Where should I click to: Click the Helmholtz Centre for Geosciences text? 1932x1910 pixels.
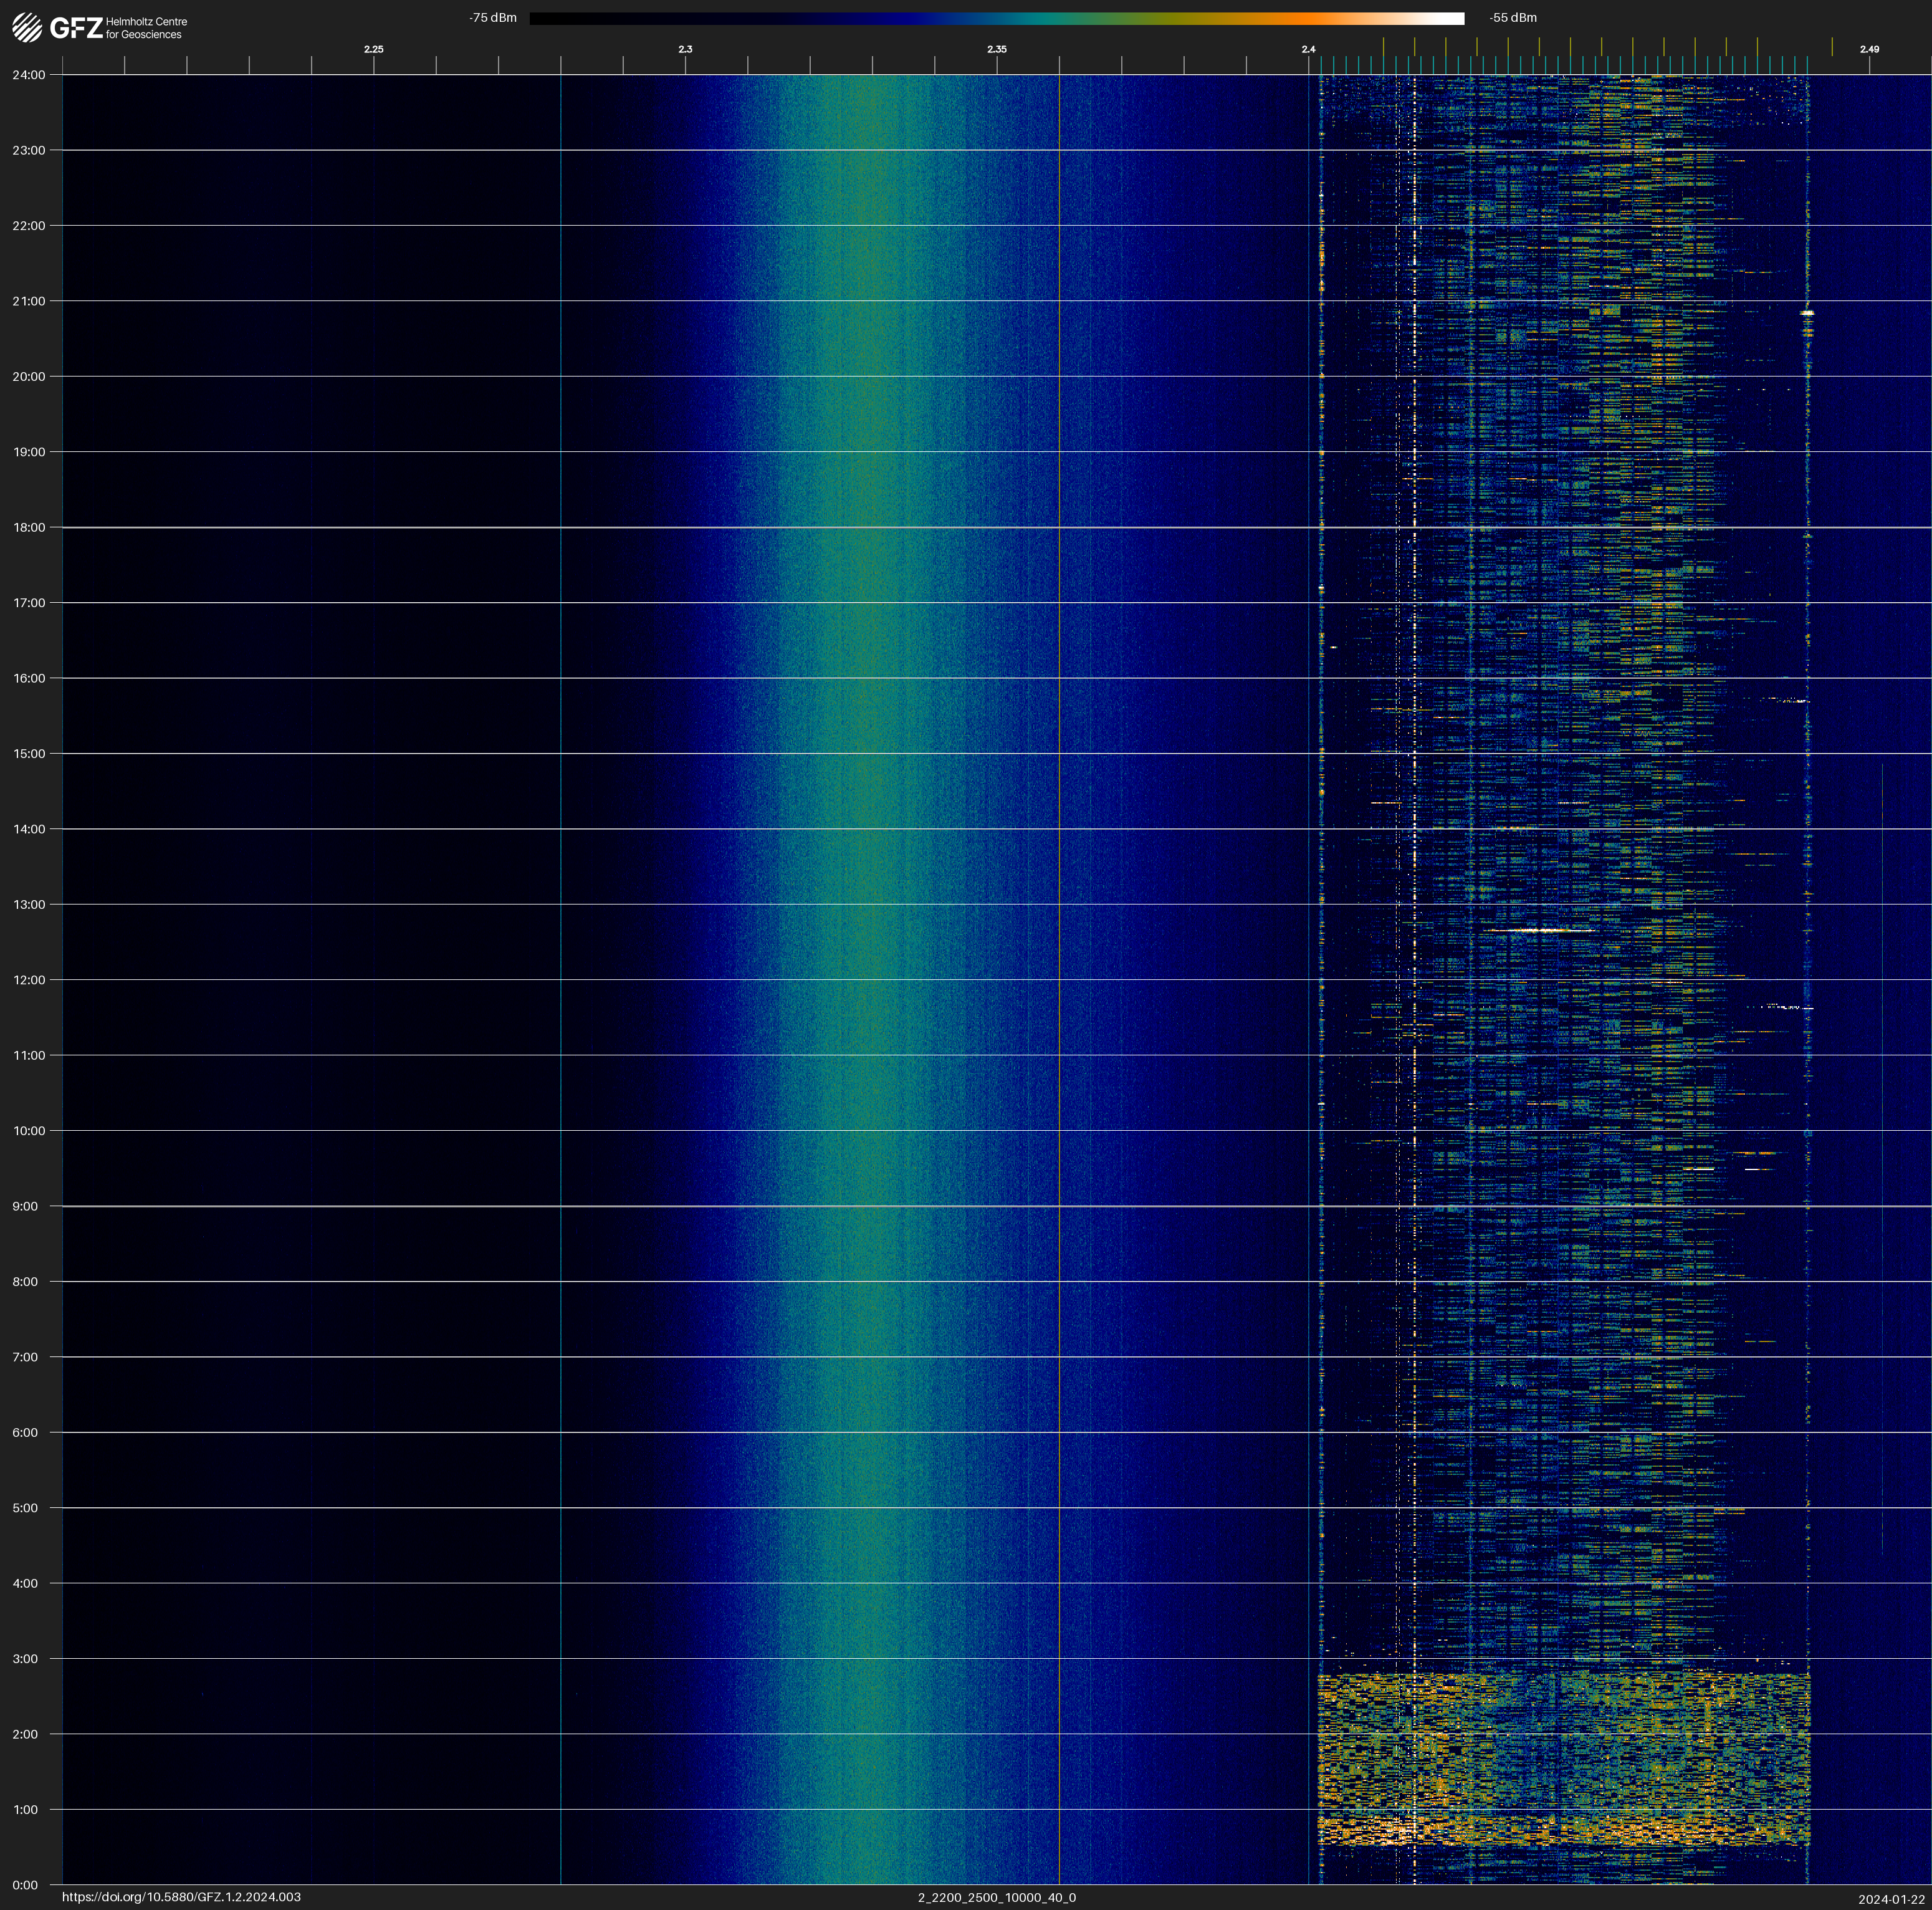[146, 28]
